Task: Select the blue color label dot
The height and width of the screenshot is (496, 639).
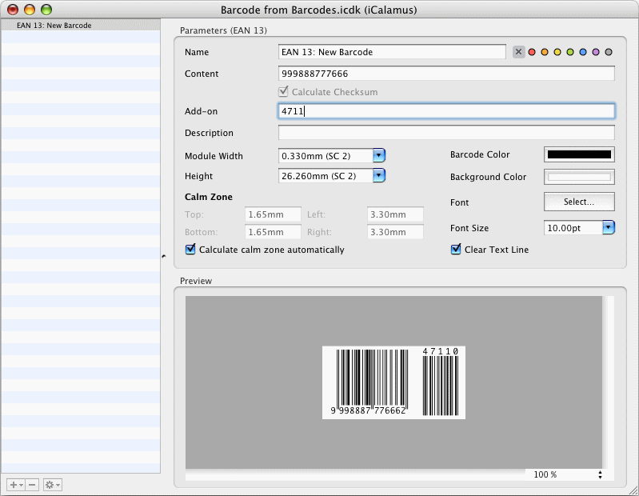Action: [583, 52]
